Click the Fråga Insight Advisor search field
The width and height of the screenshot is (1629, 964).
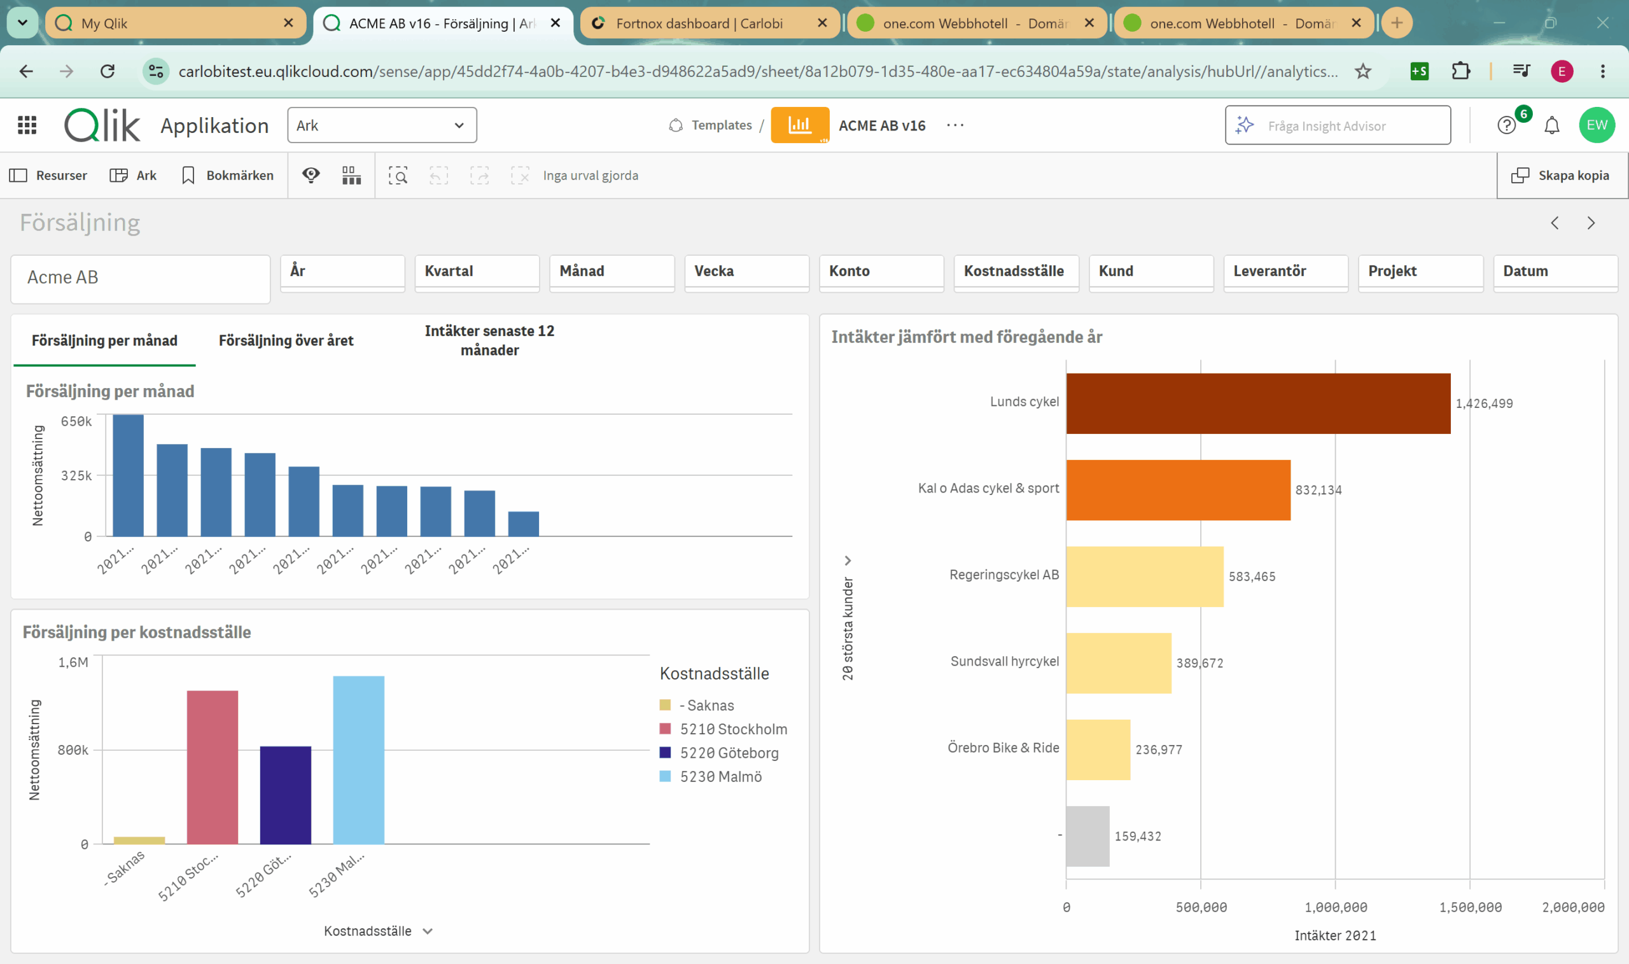pos(1338,125)
